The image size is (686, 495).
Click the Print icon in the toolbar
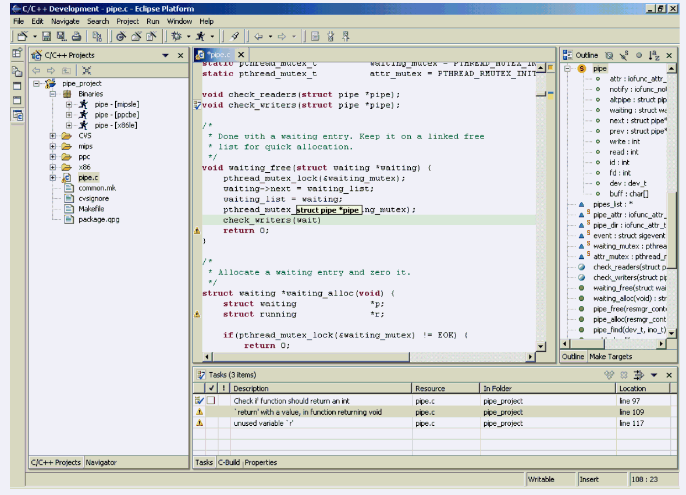pos(76,36)
